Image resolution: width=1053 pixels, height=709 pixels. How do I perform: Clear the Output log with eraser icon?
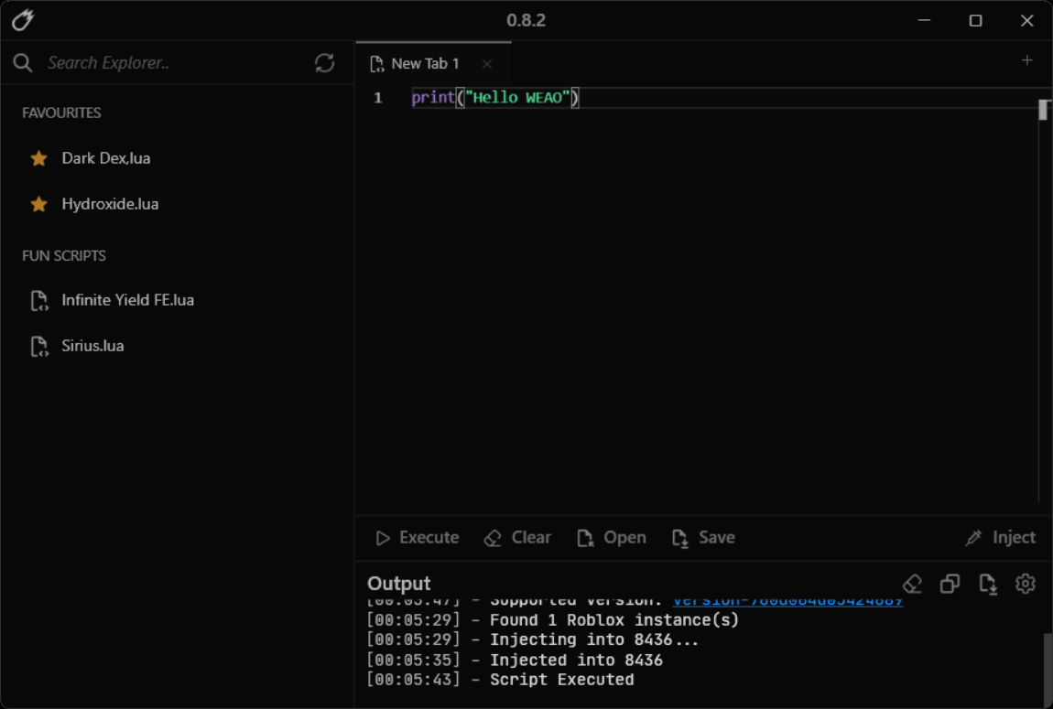click(x=912, y=584)
